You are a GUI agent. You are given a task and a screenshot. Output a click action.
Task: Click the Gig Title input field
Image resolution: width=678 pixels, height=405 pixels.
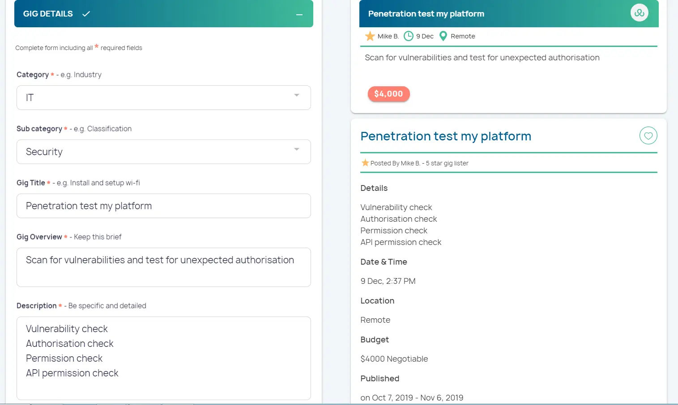point(163,206)
